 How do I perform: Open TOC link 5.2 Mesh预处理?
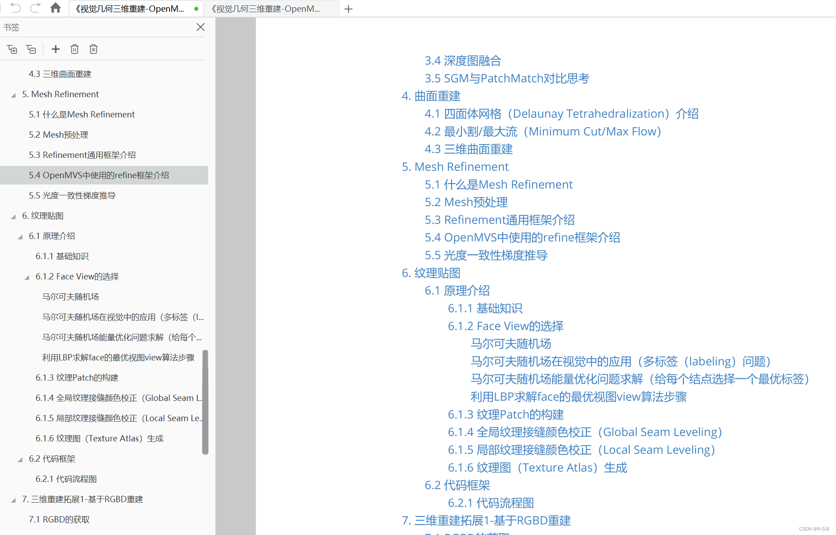[466, 202]
